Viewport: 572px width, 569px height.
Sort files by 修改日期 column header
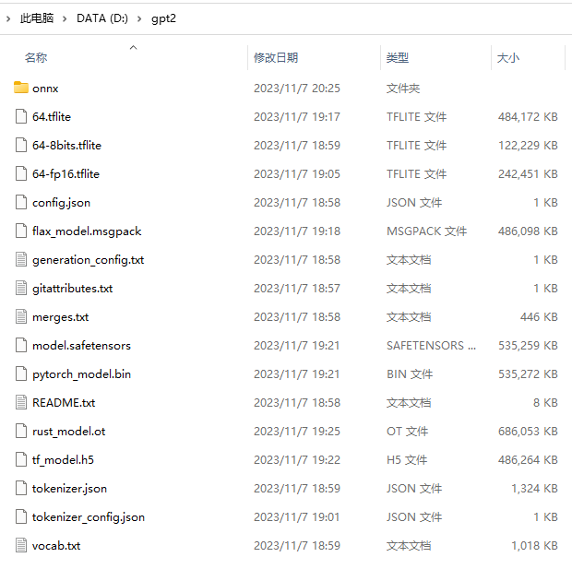point(276,57)
